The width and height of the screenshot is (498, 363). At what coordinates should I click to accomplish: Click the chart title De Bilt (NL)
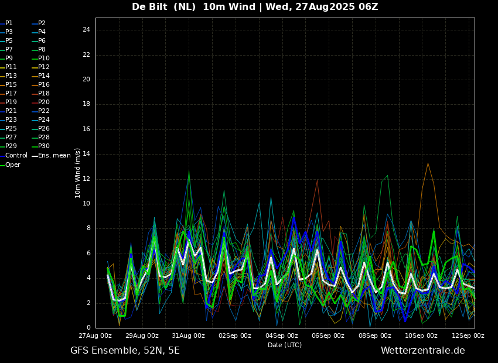point(163,6)
